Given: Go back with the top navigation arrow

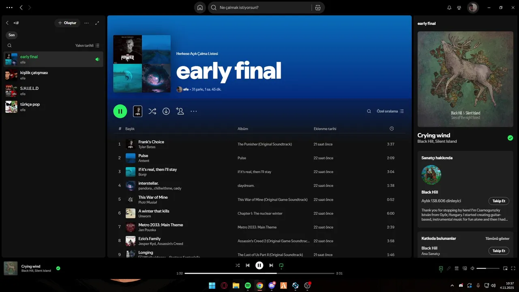Looking at the screenshot, I should (x=21, y=7).
